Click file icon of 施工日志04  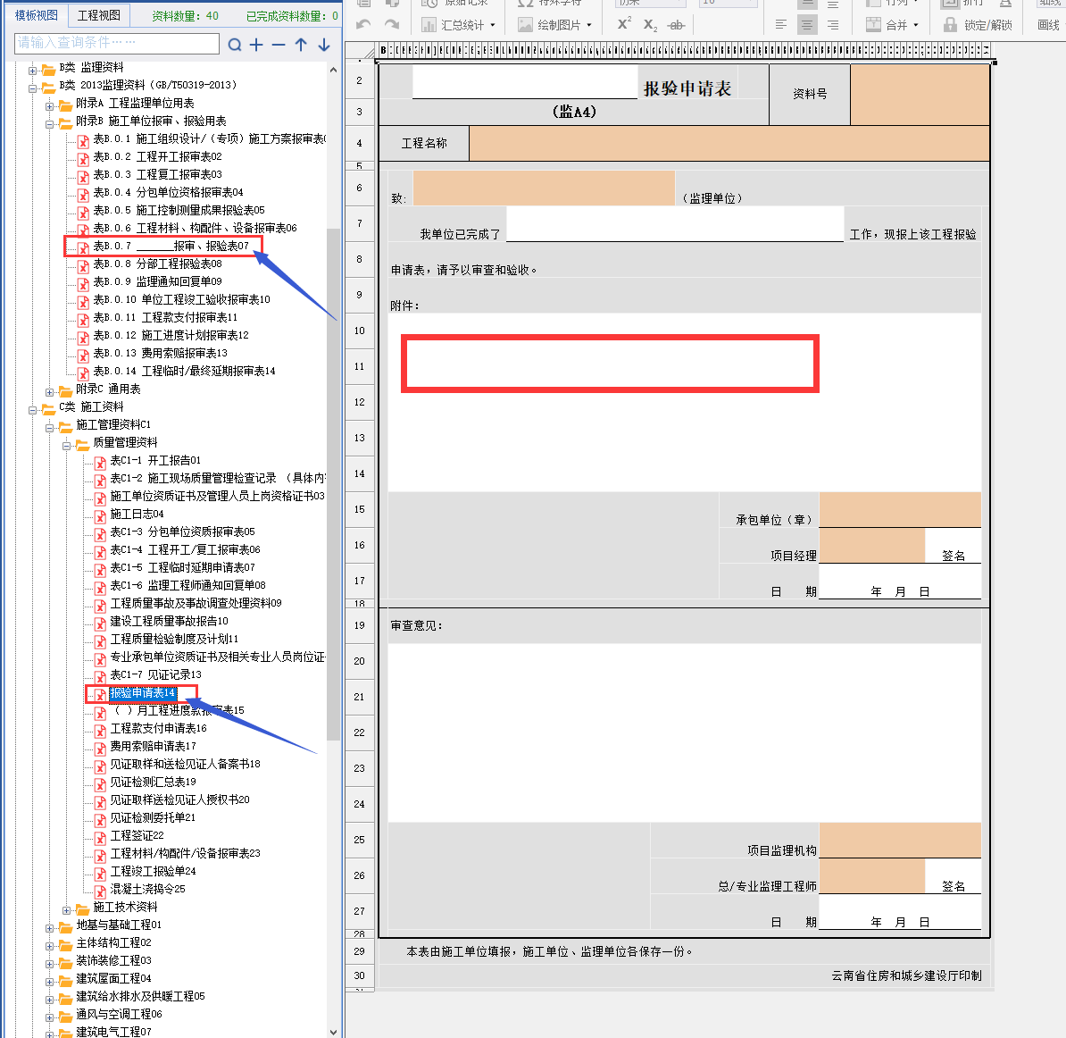click(x=100, y=516)
